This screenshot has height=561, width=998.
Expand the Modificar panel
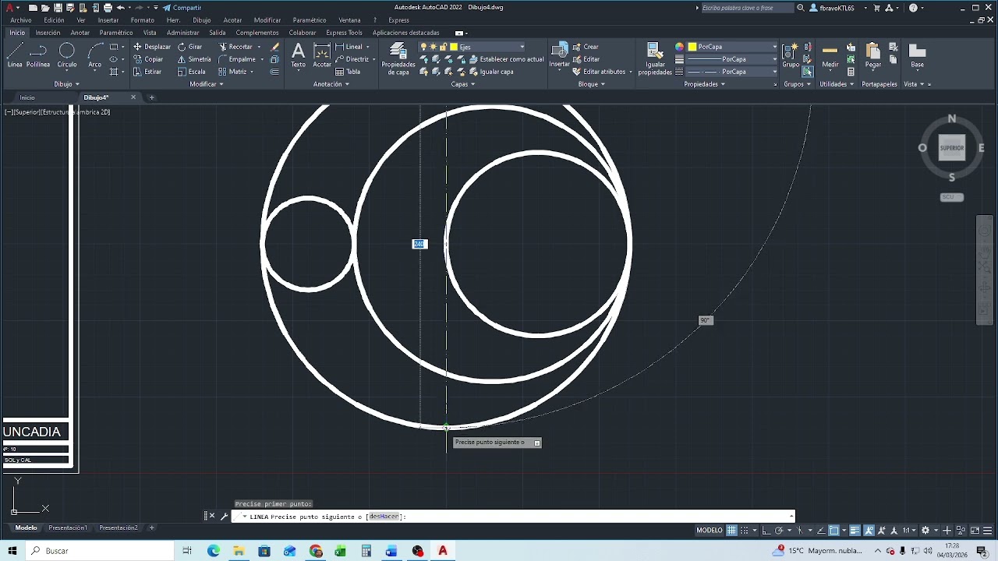(x=207, y=84)
